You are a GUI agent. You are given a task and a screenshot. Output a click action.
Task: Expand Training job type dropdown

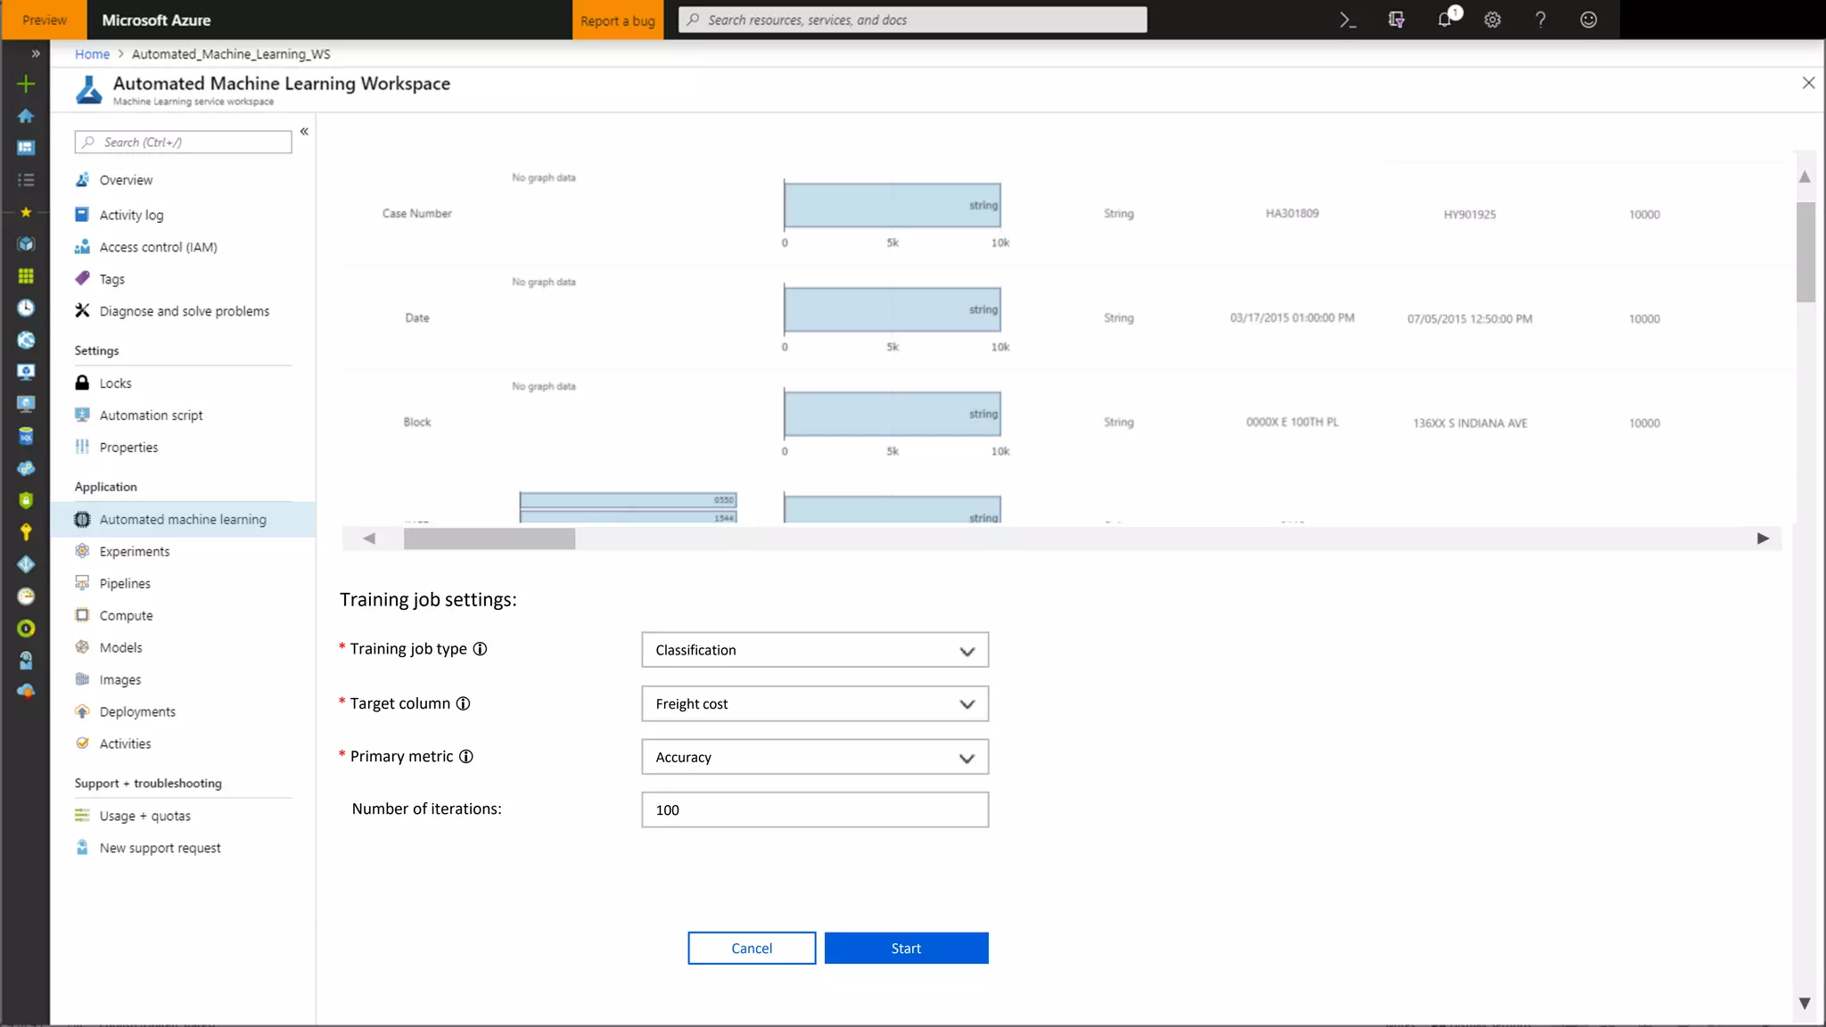point(815,650)
